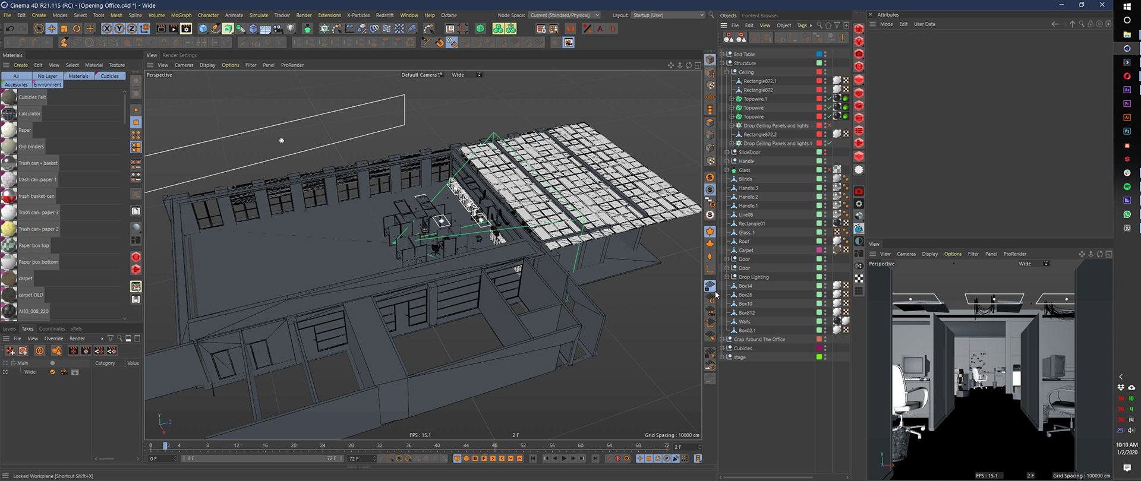Click the Render View clapperboard icon
The height and width of the screenshot is (481, 1141).
point(161,29)
